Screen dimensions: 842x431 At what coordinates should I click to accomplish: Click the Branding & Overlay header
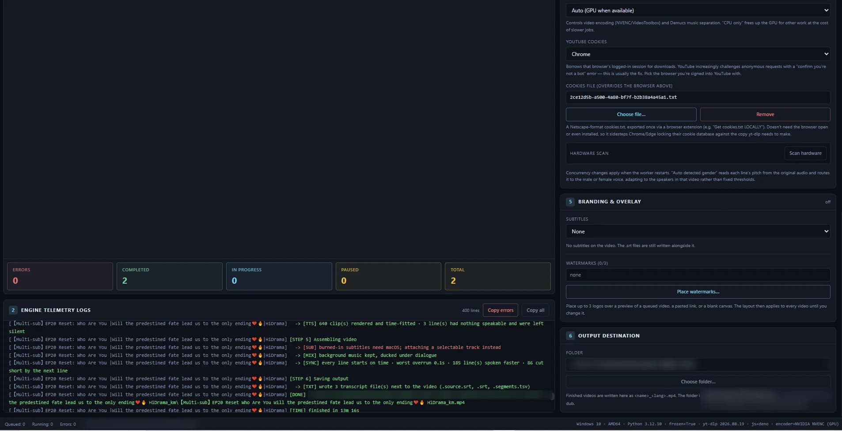(609, 202)
